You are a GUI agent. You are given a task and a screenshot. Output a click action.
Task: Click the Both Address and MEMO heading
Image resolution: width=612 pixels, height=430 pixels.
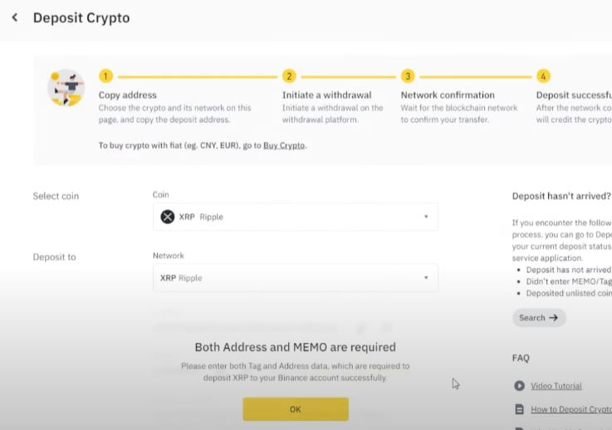tap(295, 347)
